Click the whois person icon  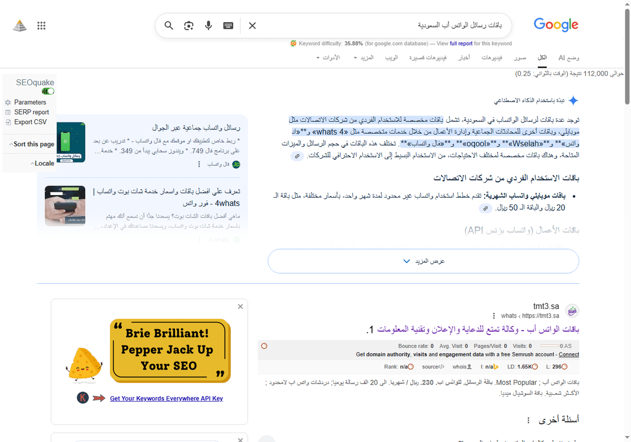[470, 367]
